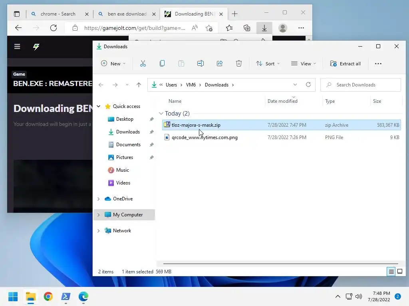Viewport: 409px width, 306px height.
Task: Click the Copy icon in Explorer toolbar
Action: pyautogui.click(x=162, y=63)
